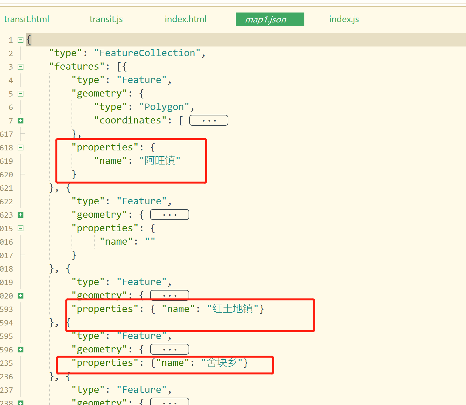The height and width of the screenshot is (405, 466).
Task: Expand the geometry fold at line 623
Action: click(x=21, y=215)
